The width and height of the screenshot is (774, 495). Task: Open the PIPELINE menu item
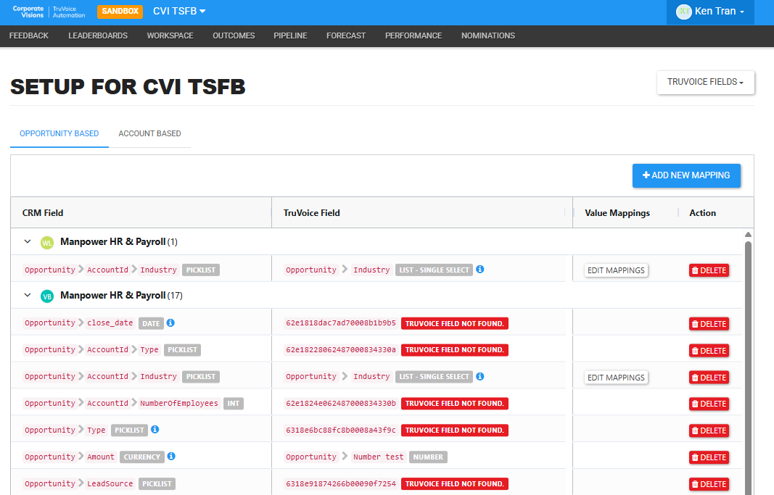(290, 36)
